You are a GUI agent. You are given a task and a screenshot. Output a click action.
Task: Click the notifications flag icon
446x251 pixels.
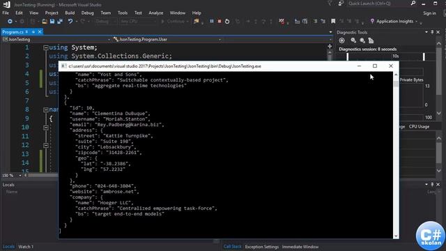[x=330, y=3]
